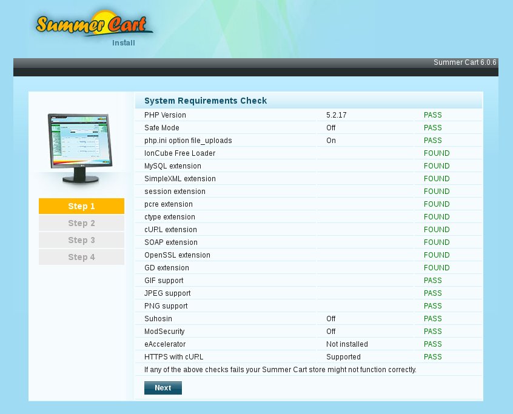
Task: Go to Step 4 in the sidebar
Action: [x=81, y=257]
